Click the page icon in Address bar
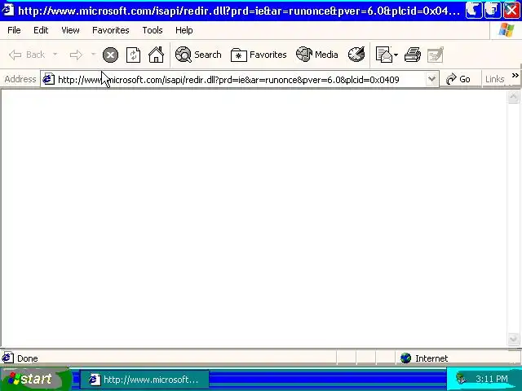Screen dimensions: 522x391 coord(49,79)
